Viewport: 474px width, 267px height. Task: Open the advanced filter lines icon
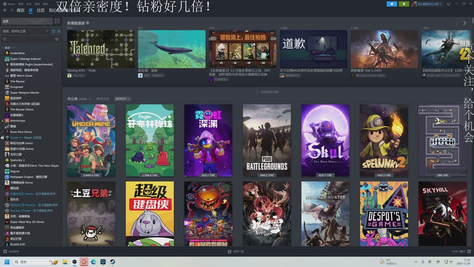[x=57, y=39]
